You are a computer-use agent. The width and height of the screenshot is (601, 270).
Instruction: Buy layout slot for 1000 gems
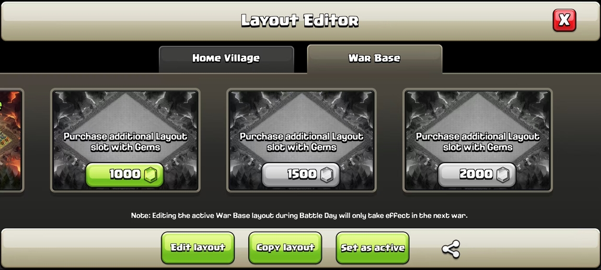pyautogui.click(x=124, y=174)
